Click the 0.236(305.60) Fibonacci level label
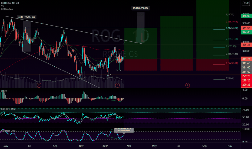 (x=232, y=63)
